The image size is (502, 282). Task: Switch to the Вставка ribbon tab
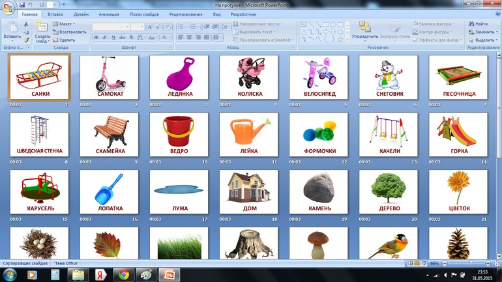[x=55, y=14]
